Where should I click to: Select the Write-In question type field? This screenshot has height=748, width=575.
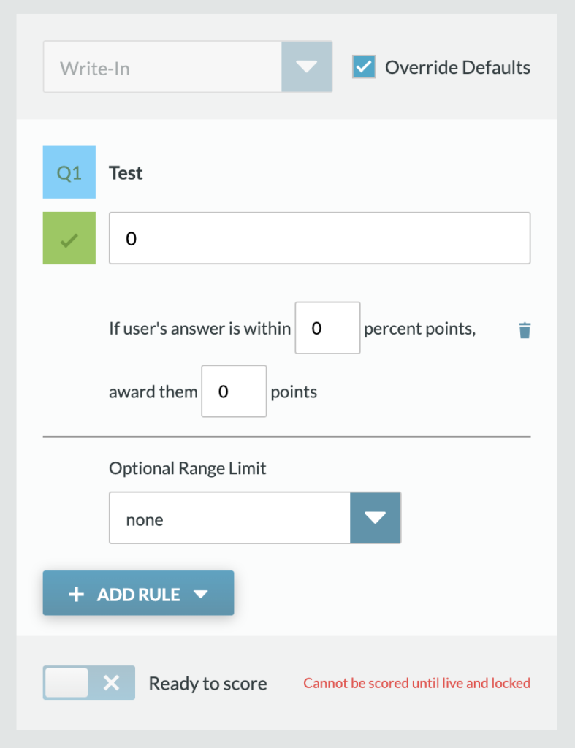click(x=162, y=67)
